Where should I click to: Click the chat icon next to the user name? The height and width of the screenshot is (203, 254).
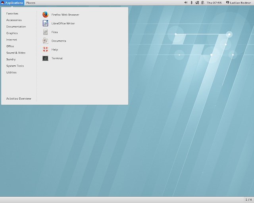(227, 2)
